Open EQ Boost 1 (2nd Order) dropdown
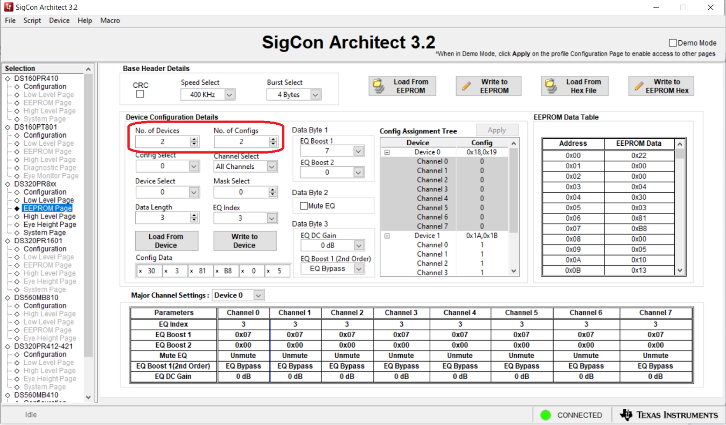This screenshot has height=425, width=726. [359, 268]
